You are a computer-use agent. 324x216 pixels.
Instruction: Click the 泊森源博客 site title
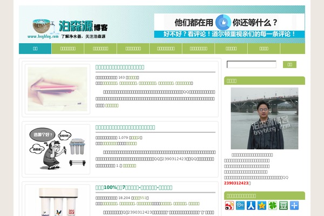pos(83,26)
